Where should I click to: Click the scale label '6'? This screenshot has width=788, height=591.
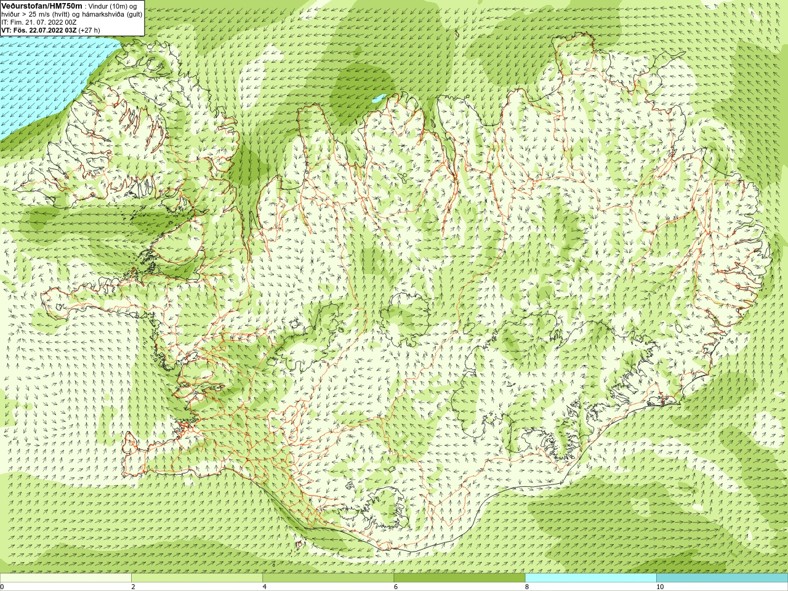pyautogui.click(x=396, y=587)
